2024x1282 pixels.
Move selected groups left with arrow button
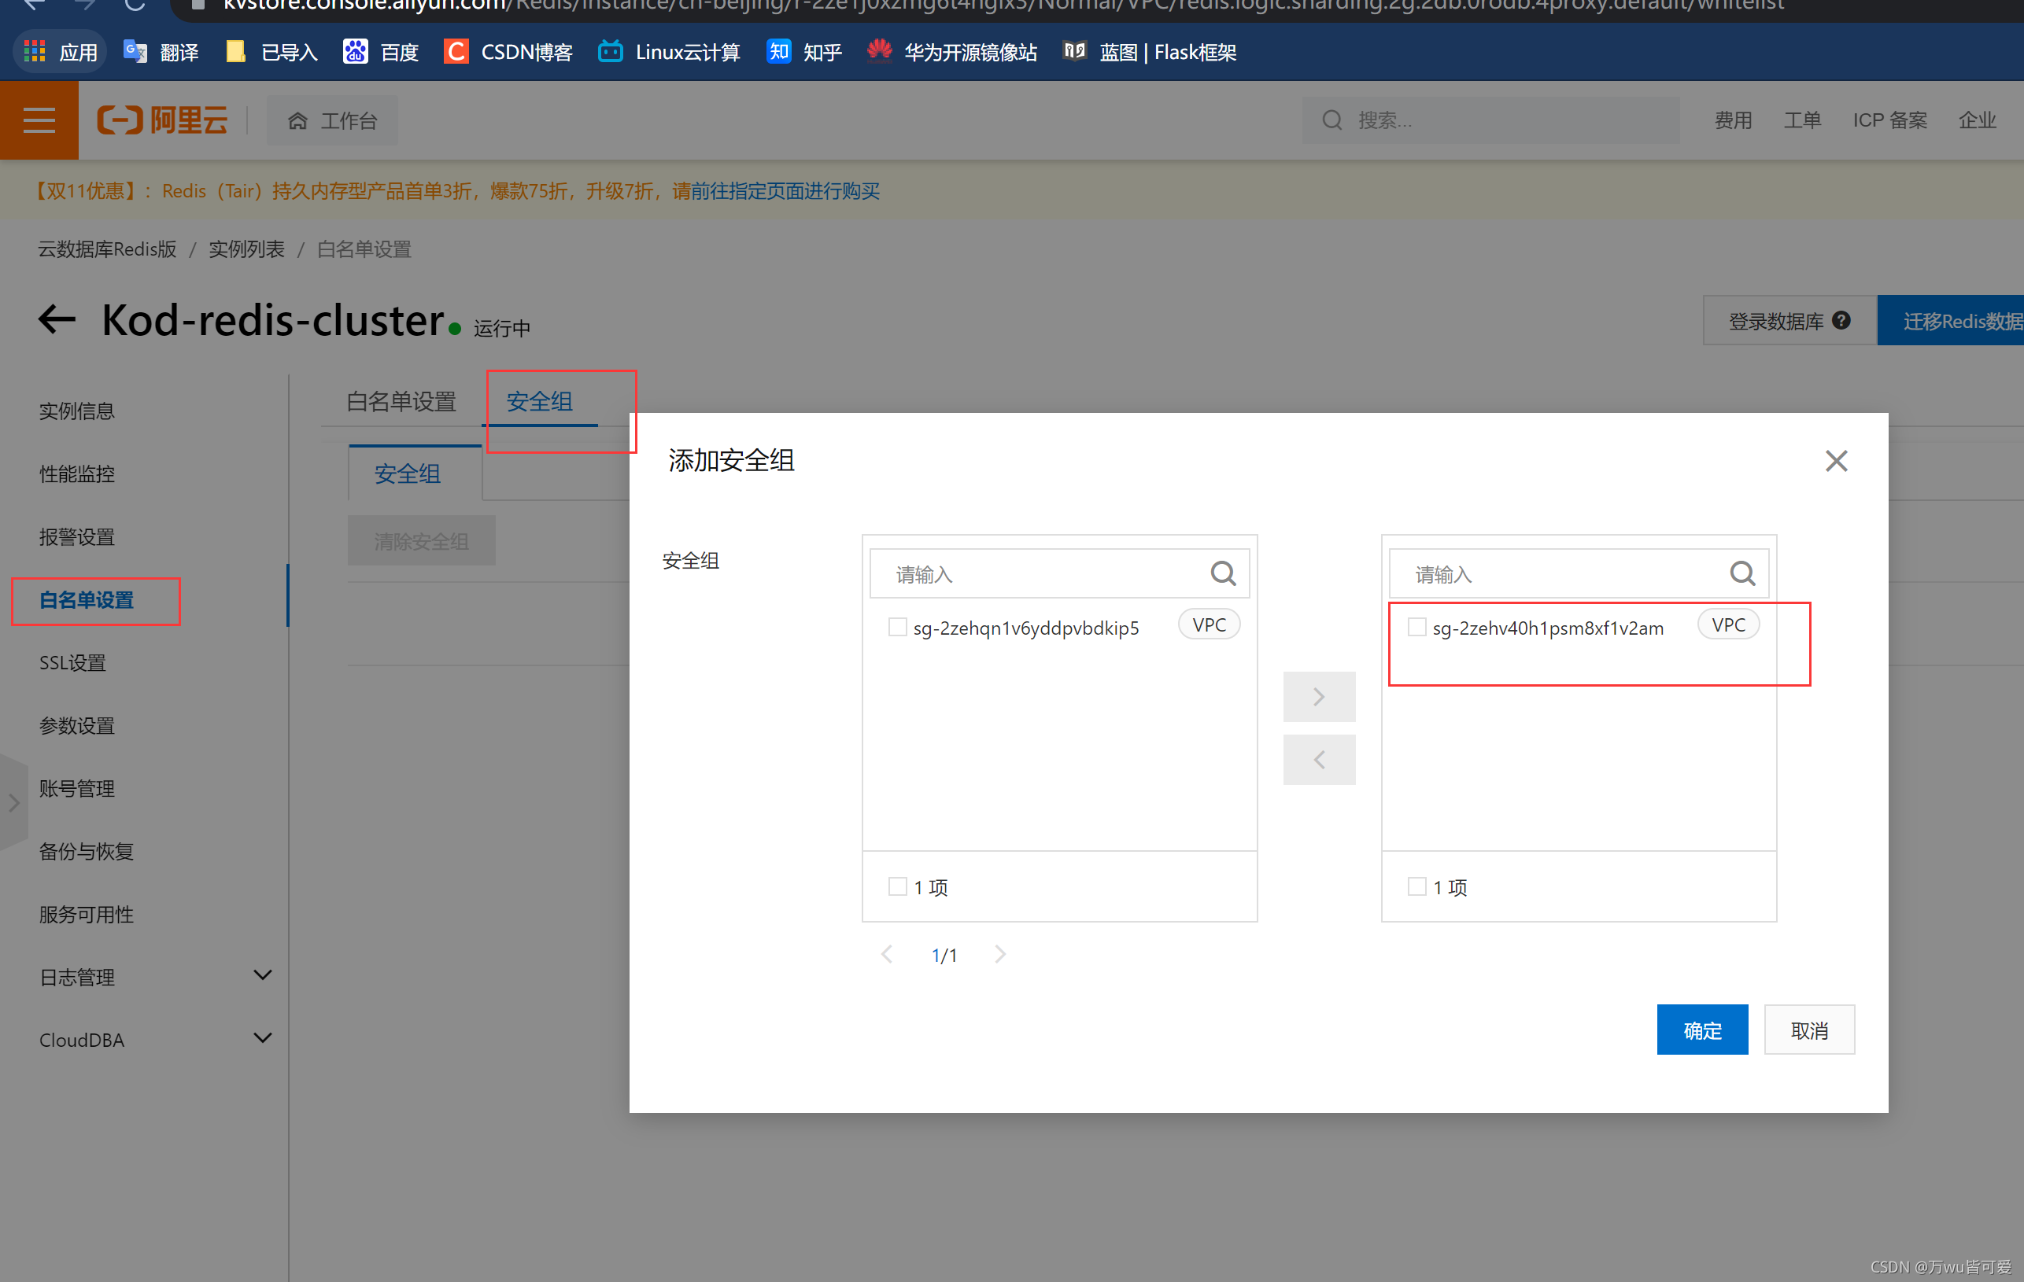(1319, 760)
